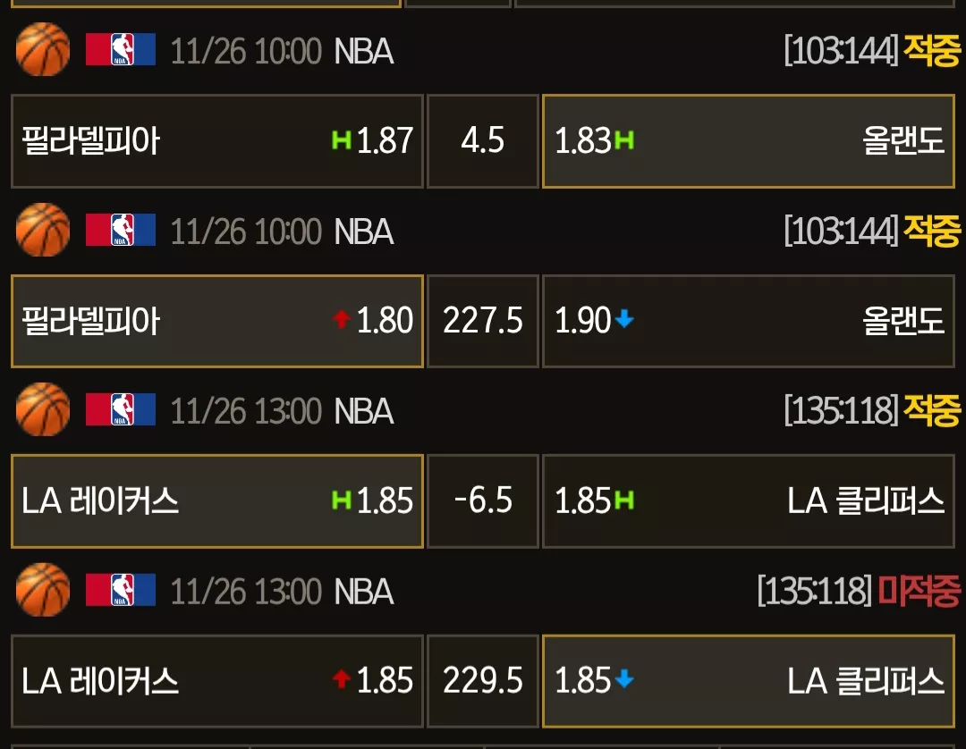Click the 227.5 total points box
This screenshot has width=966, height=749.
[483, 321]
